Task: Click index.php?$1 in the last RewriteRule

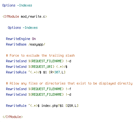Action: (52, 106)
